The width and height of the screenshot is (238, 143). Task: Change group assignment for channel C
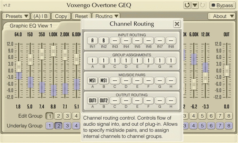tap(115, 61)
